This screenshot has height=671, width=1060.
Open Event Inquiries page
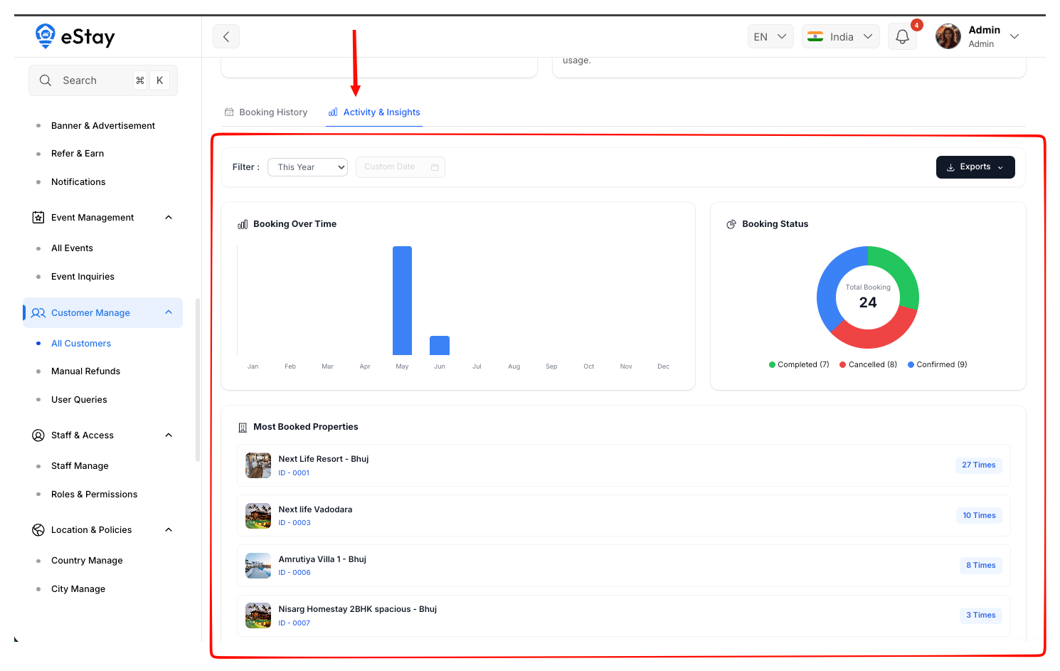83,277
